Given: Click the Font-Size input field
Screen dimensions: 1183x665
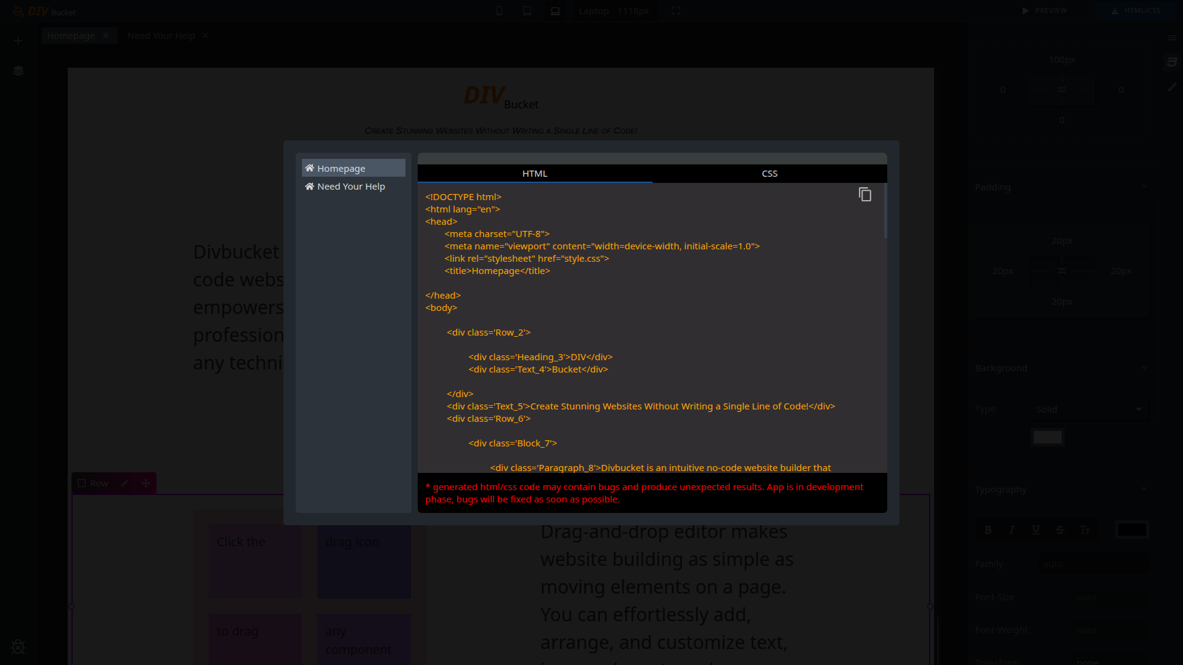Looking at the screenshot, I should [1110, 597].
